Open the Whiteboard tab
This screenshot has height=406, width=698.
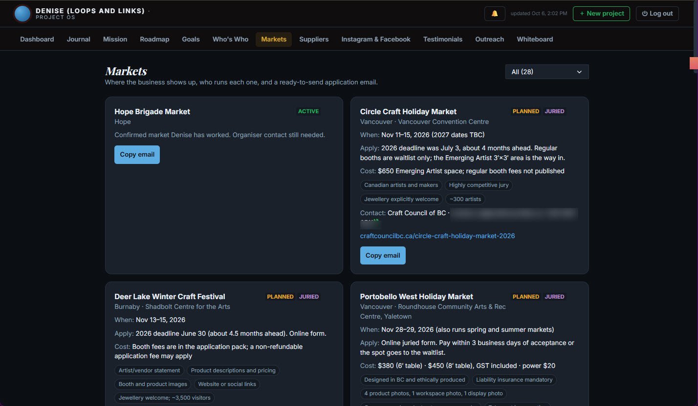tap(535, 39)
